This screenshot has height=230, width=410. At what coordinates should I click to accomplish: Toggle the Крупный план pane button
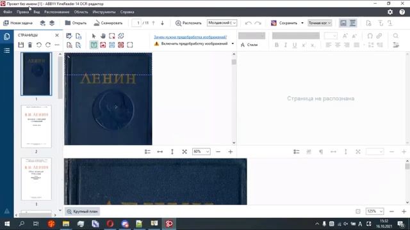coord(83,211)
